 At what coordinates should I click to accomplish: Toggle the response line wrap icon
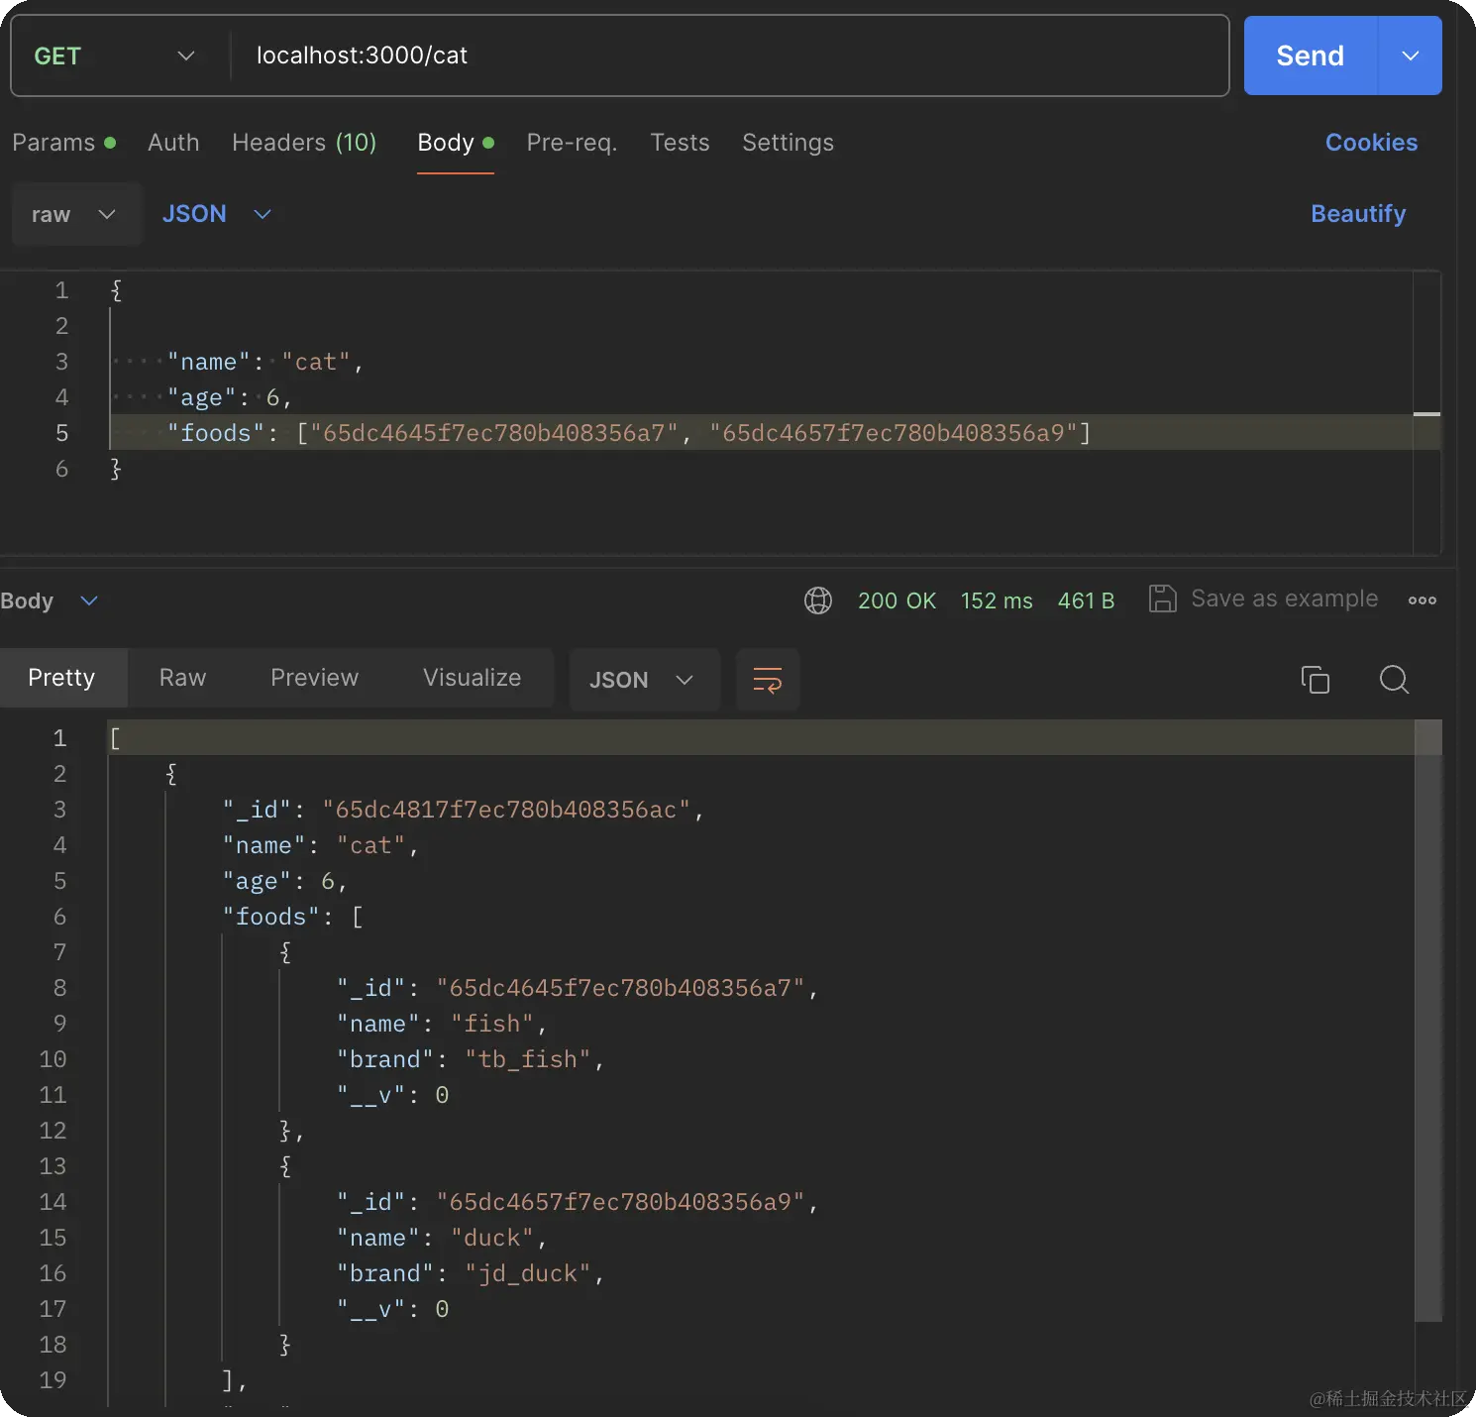point(768,680)
